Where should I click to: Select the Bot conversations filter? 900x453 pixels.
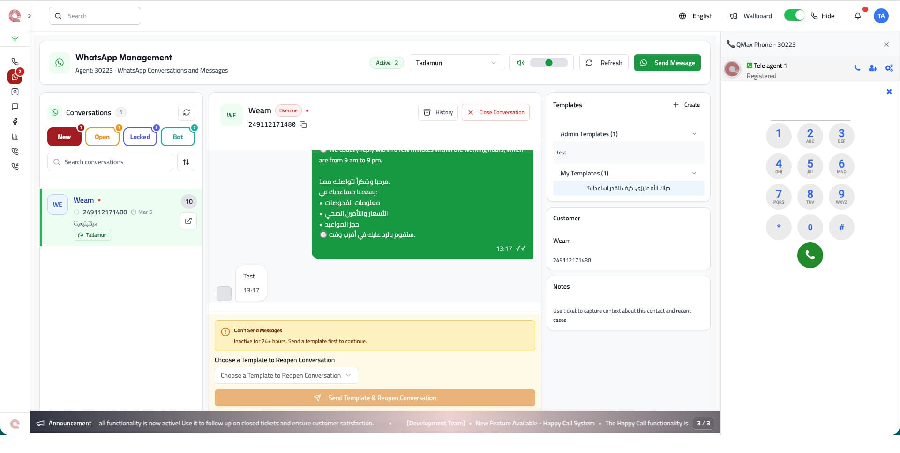[178, 137]
